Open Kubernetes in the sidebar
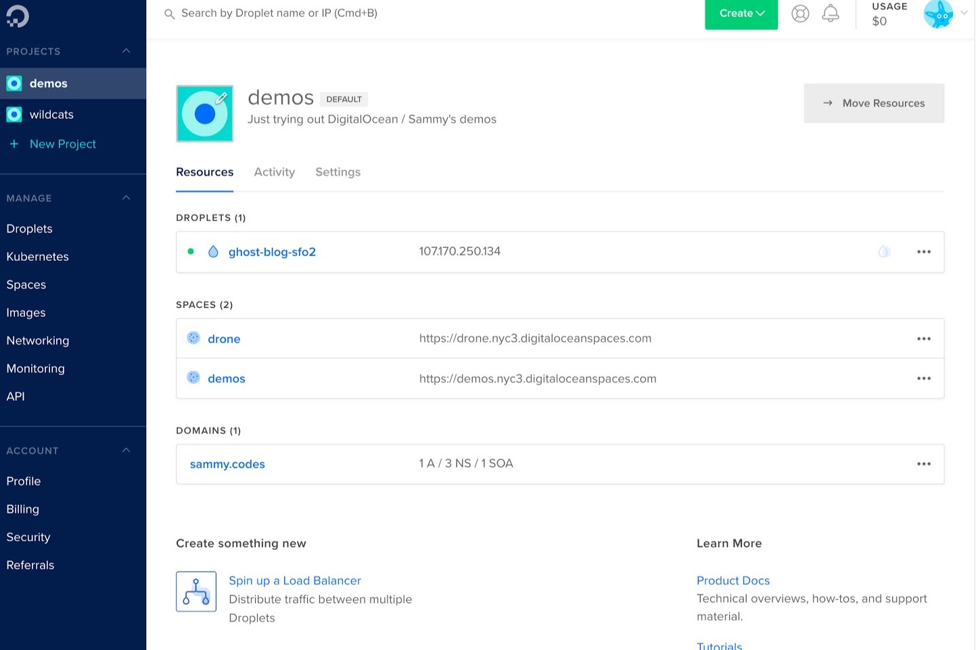Viewport: 976px width, 650px height. click(x=37, y=257)
